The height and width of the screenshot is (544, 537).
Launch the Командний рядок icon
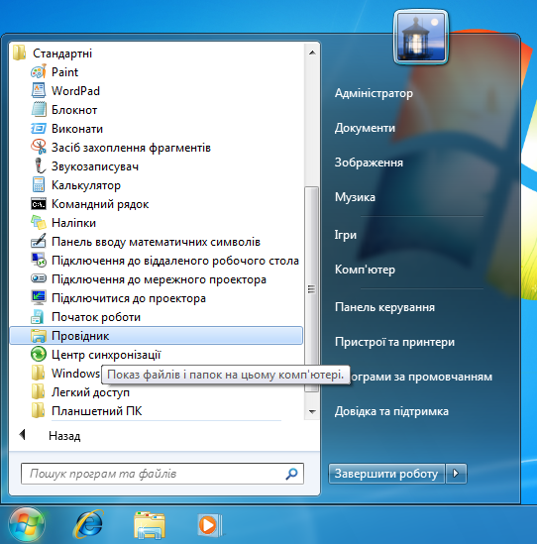(x=39, y=204)
